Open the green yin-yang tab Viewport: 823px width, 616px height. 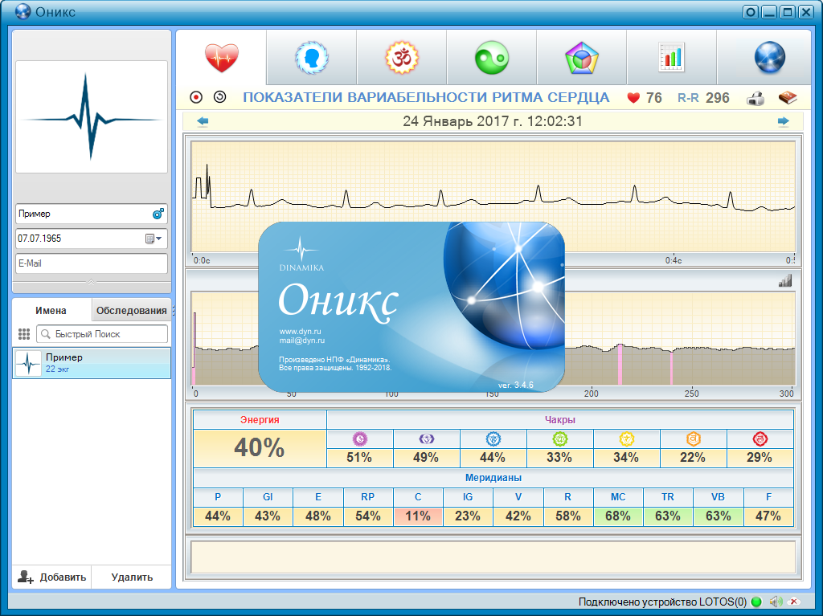492,57
